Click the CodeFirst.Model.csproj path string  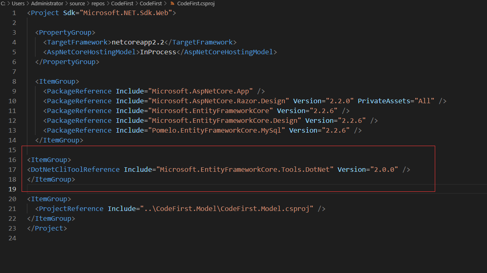coord(227,209)
